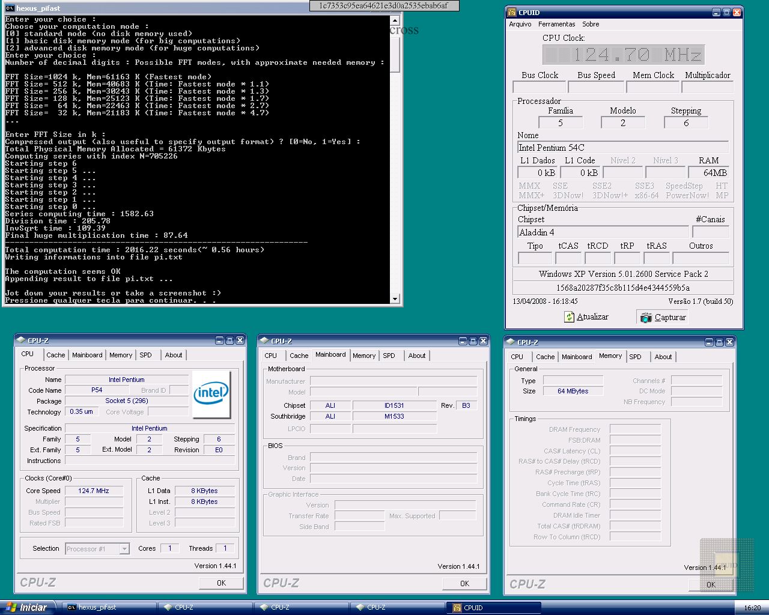
Task: Click L1 Data value 8 KBytes
Action: 204,491
